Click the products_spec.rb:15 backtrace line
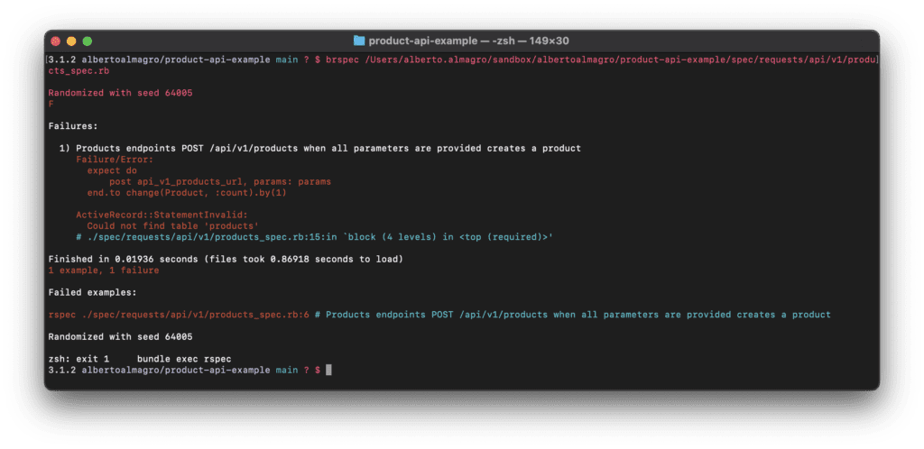Image resolution: width=924 pixels, height=449 pixels. click(315, 237)
